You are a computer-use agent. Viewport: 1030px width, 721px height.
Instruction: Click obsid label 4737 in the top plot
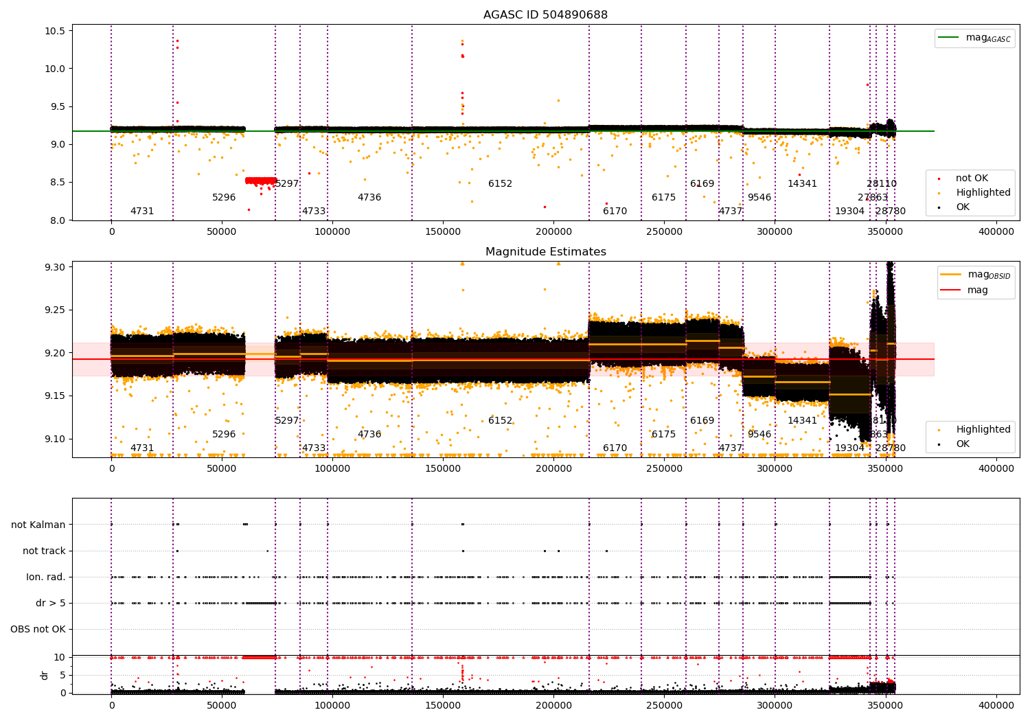(731, 211)
